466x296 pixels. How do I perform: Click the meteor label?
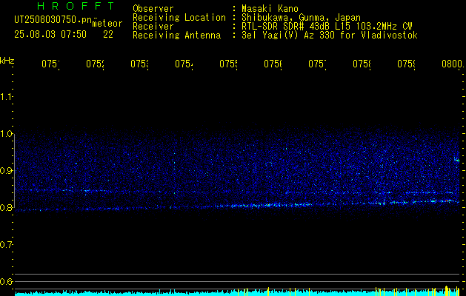pos(107,24)
